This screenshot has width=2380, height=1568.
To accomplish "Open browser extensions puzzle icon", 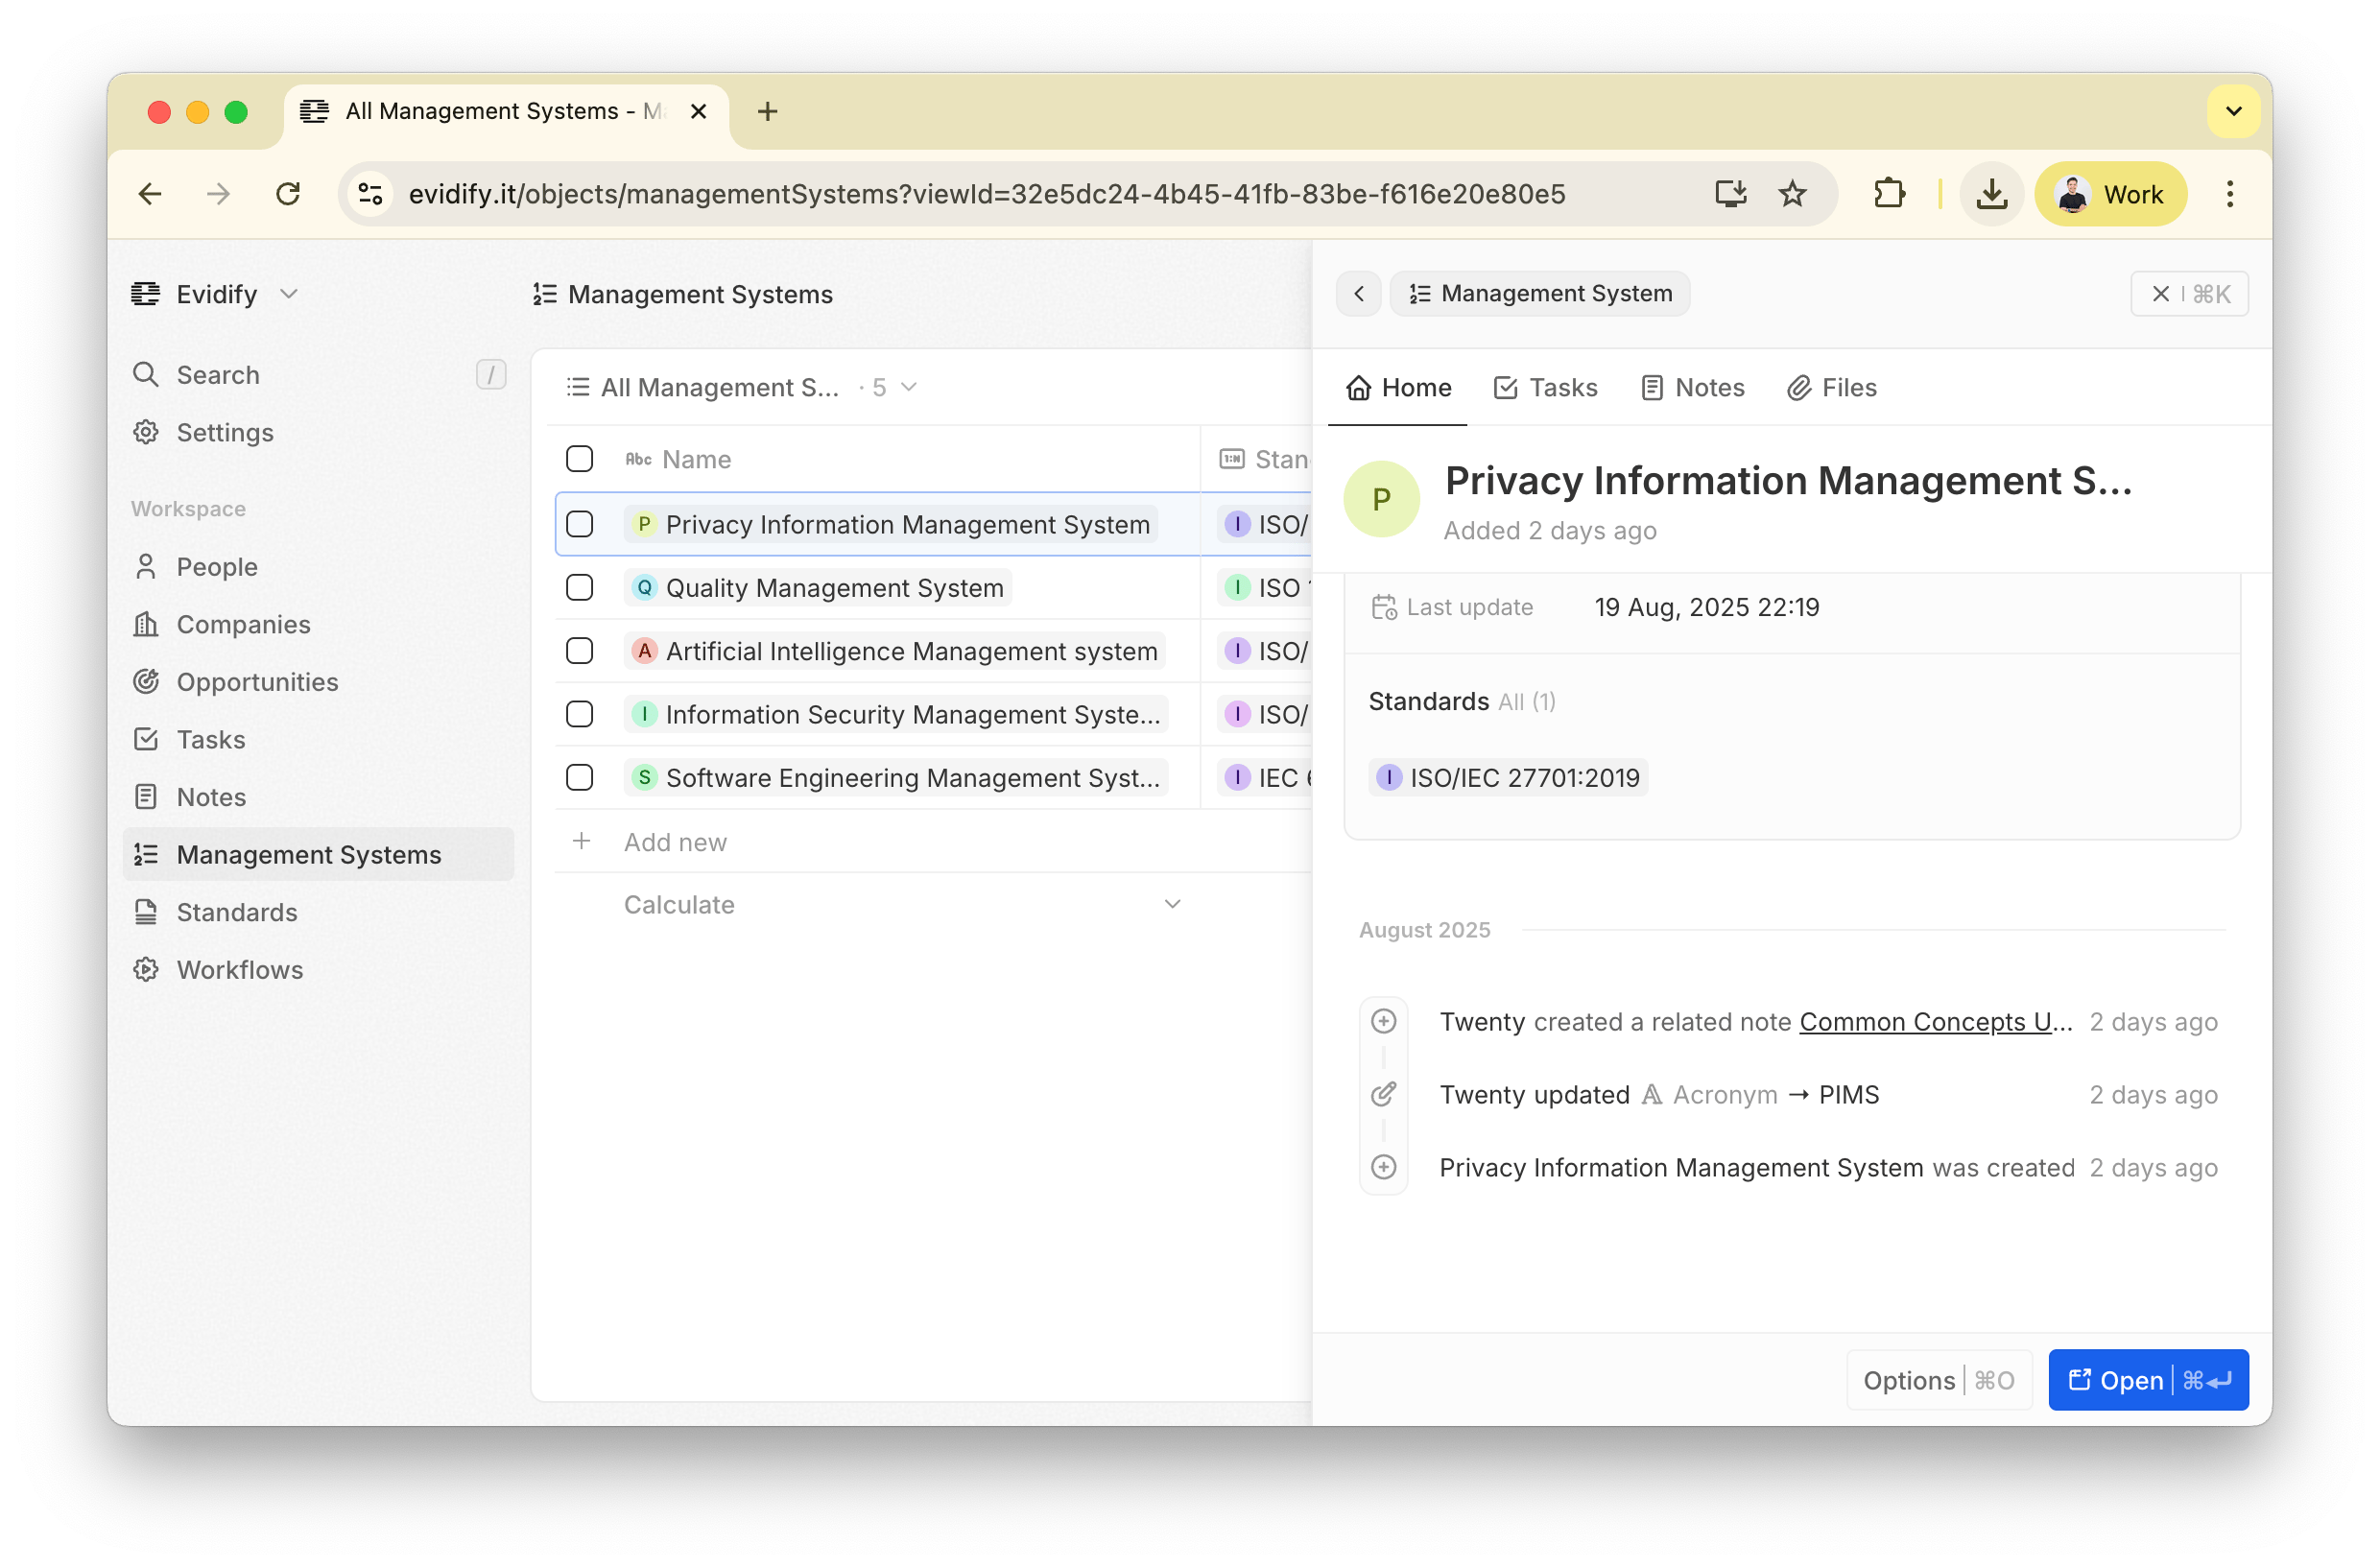I will tap(1888, 194).
